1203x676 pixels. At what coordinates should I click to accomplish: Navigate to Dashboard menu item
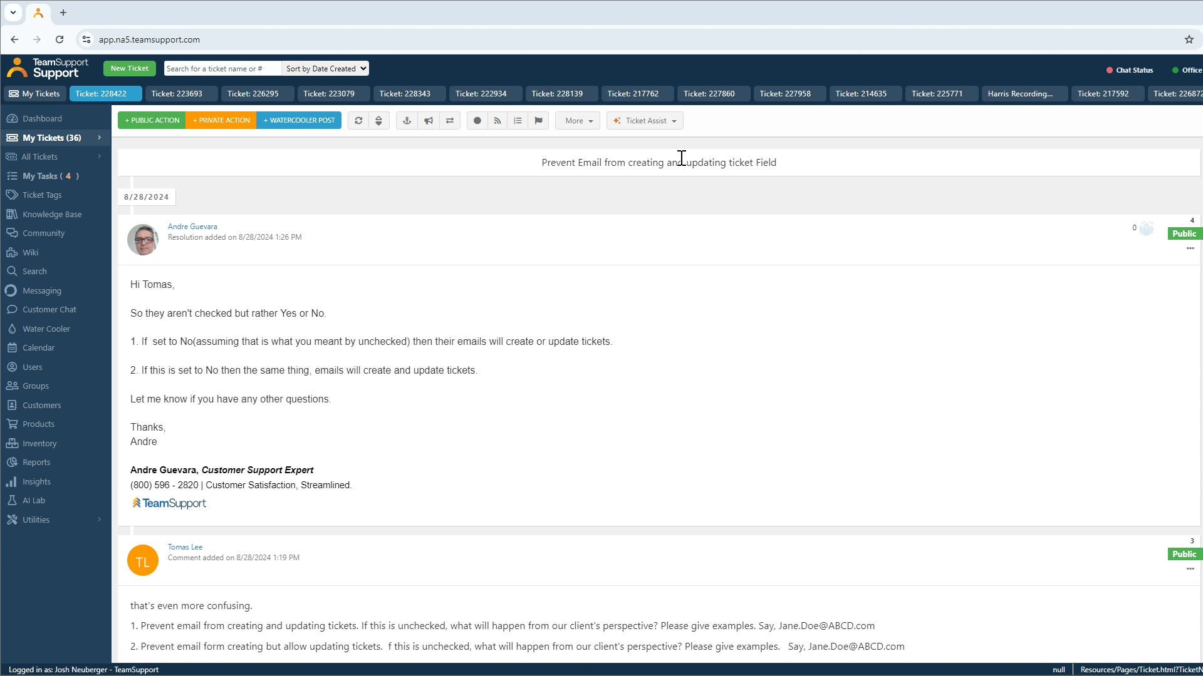[41, 118]
